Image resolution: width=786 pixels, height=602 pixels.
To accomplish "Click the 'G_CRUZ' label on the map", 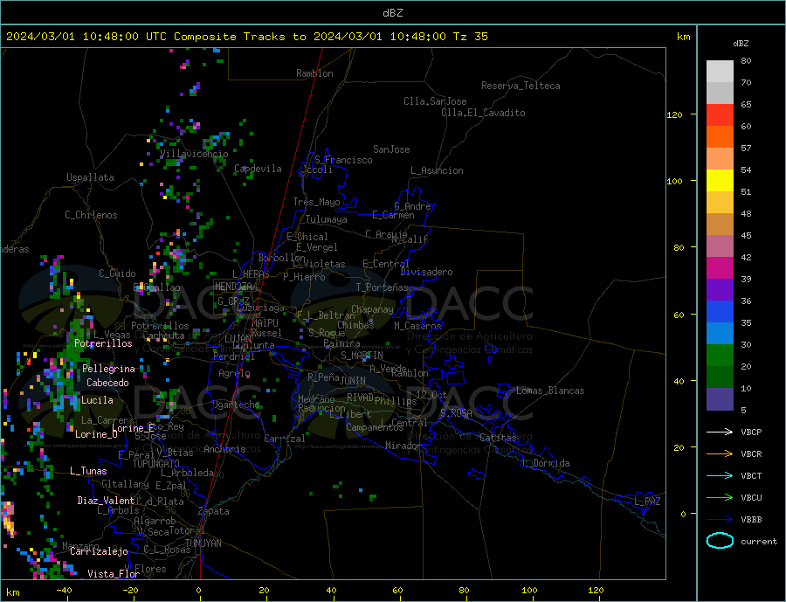I will (x=233, y=301).
